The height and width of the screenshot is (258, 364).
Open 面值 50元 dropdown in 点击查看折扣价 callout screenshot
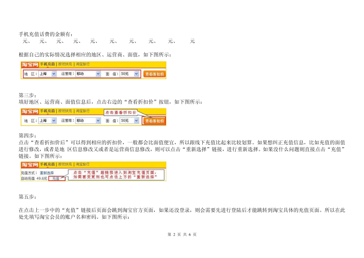(129, 121)
